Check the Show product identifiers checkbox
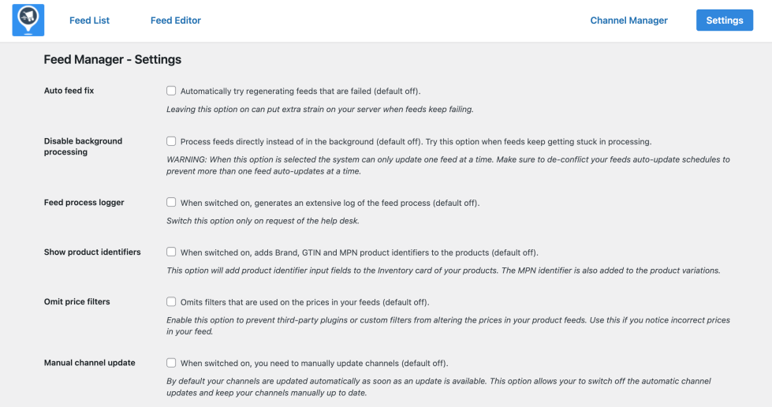The width and height of the screenshot is (772, 407). pyautogui.click(x=171, y=252)
